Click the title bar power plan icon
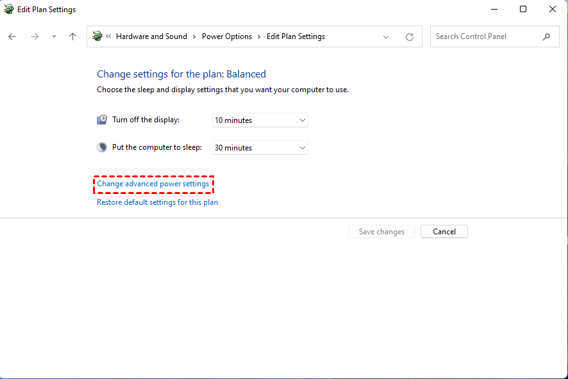This screenshot has height=379, width=568. coord(8,10)
